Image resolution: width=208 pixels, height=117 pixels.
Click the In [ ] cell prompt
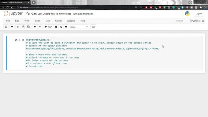point(19,40)
